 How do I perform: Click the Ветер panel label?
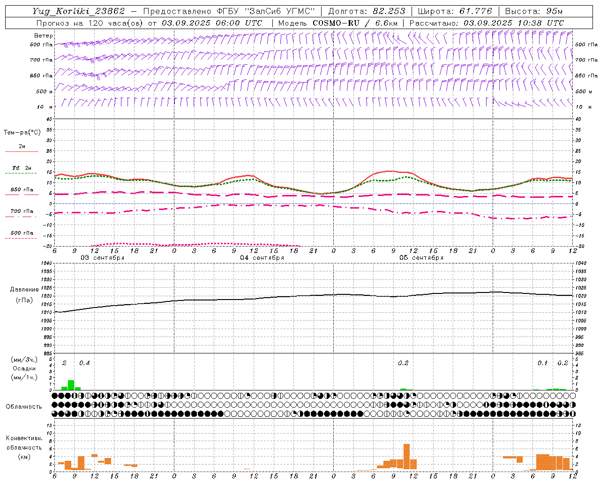pyautogui.click(x=44, y=36)
